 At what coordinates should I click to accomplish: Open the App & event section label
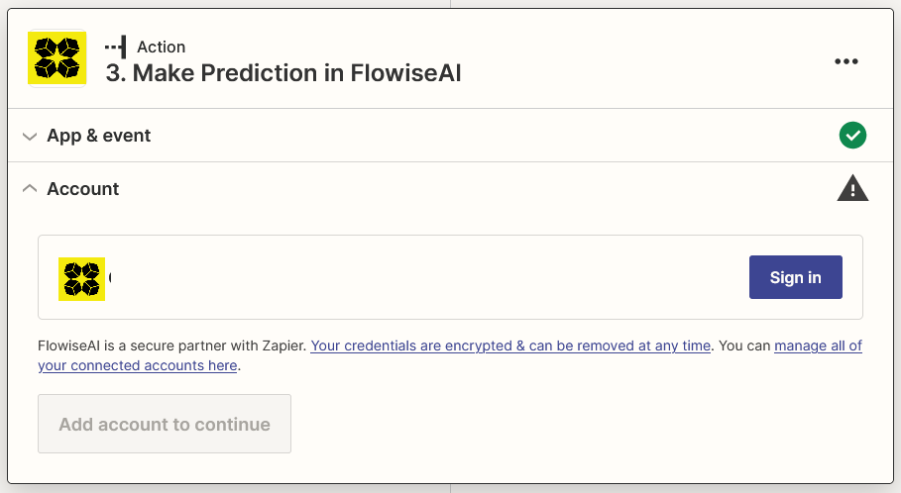(x=99, y=136)
